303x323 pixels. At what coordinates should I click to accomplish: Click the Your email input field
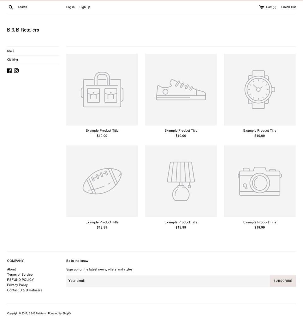(x=142, y=281)
